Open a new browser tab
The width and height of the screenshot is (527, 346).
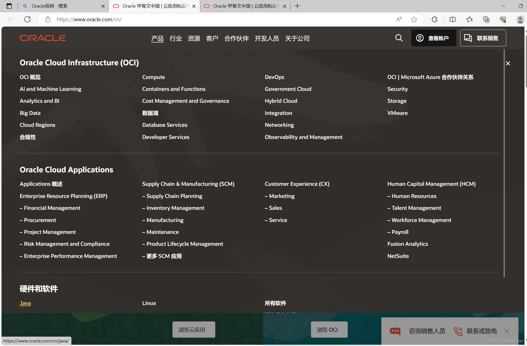click(x=297, y=6)
